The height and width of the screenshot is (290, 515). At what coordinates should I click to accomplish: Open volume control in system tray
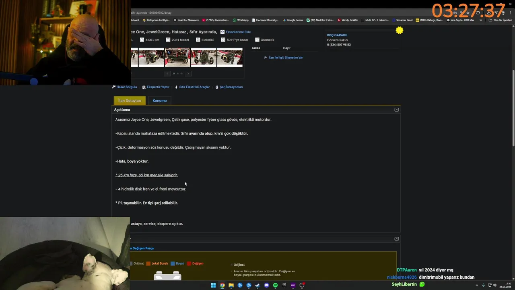pos(494,285)
